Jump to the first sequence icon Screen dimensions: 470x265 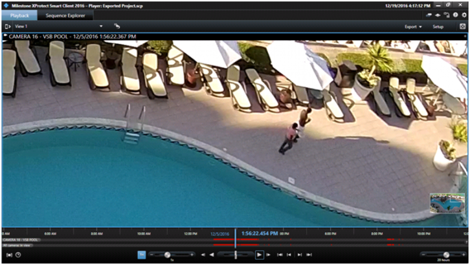280,255
